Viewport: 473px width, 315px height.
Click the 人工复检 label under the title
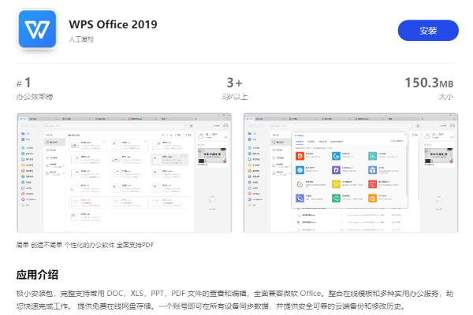pyautogui.click(x=81, y=39)
